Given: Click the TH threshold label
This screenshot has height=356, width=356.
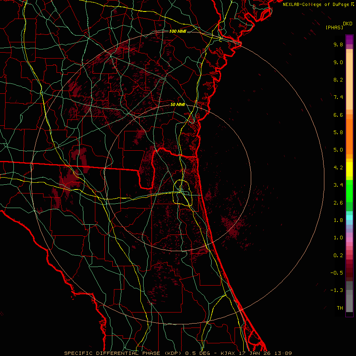Looking at the screenshot, I should click(x=340, y=308).
